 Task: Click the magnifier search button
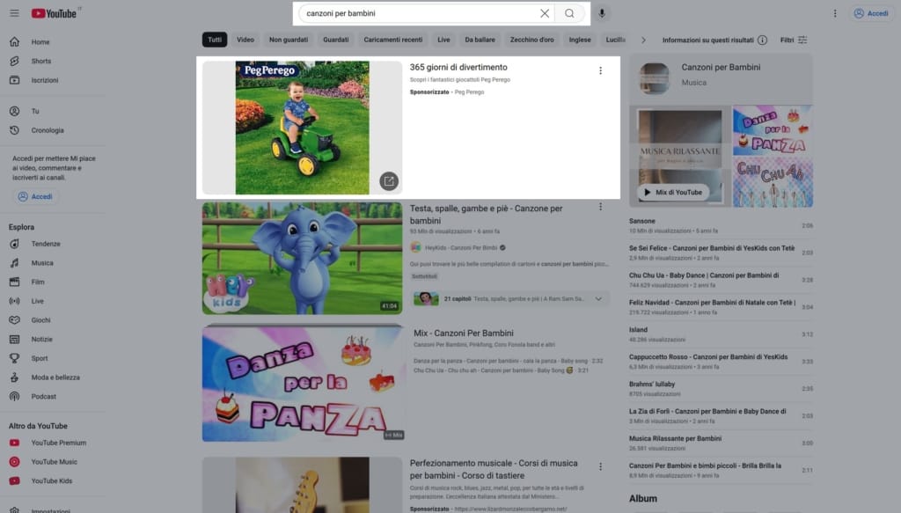click(x=569, y=13)
